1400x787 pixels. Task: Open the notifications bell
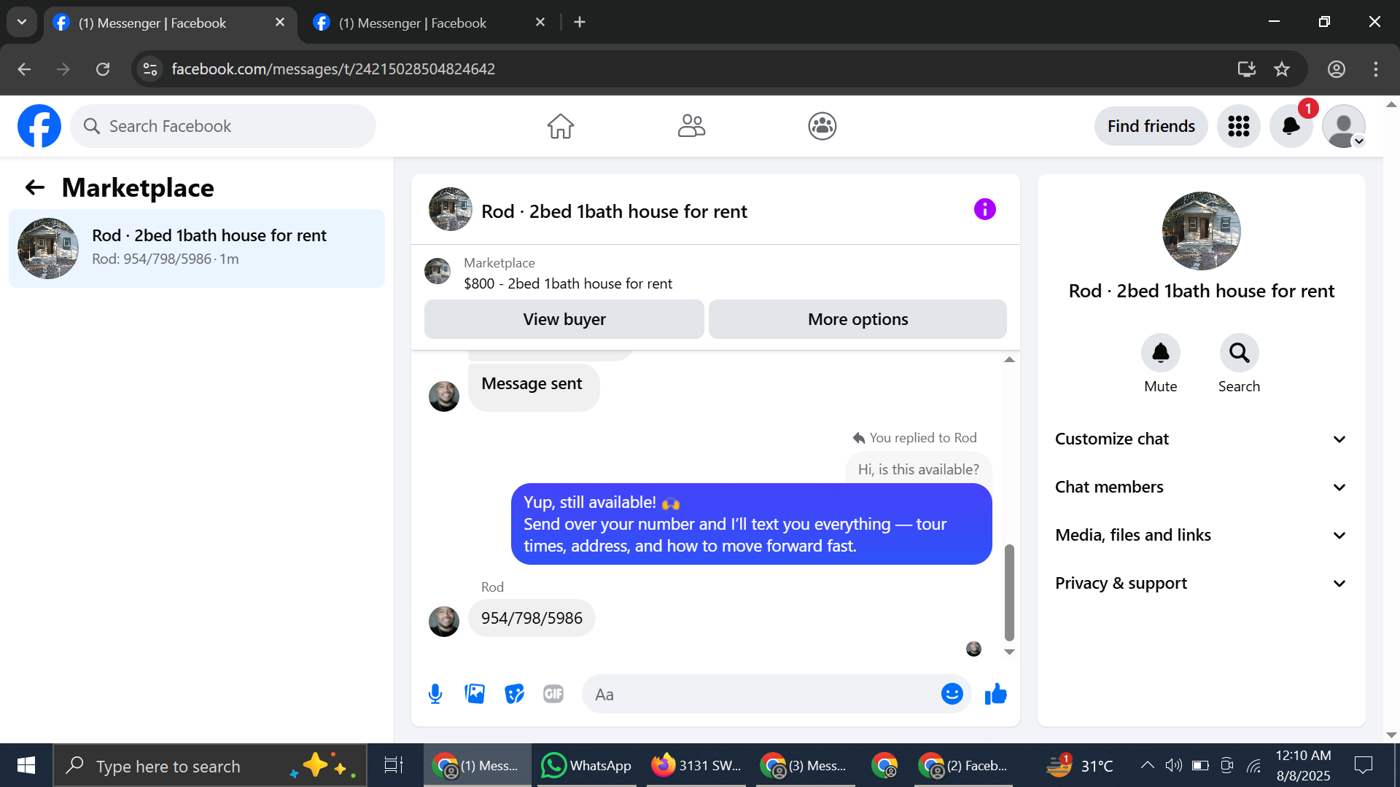click(1291, 126)
